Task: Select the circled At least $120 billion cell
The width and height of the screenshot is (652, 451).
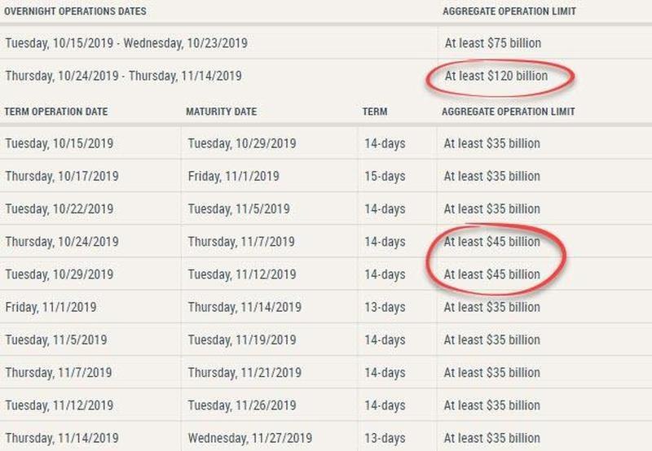Action: pyautogui.click(x=496, y=76)
